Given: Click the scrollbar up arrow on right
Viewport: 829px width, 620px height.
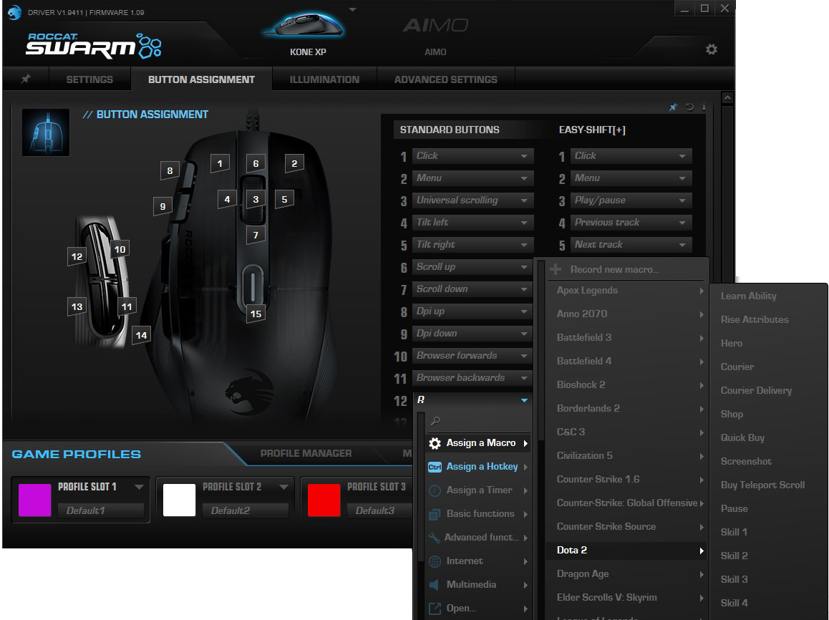Looking at the screenshot, I should 727,98.
